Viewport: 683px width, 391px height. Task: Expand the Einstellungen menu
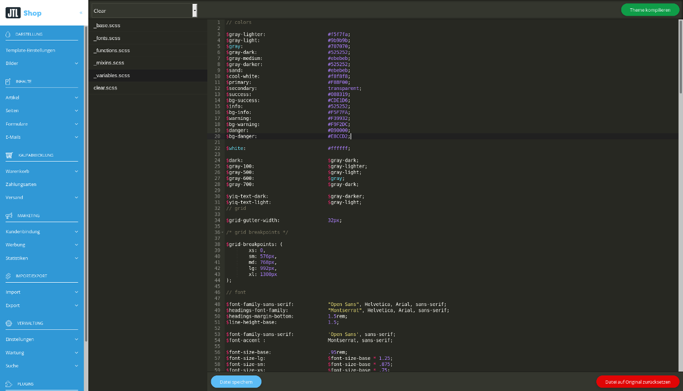[77, 339]
